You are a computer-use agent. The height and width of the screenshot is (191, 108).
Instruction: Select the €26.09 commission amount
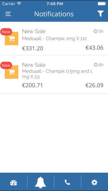point(94,85)
